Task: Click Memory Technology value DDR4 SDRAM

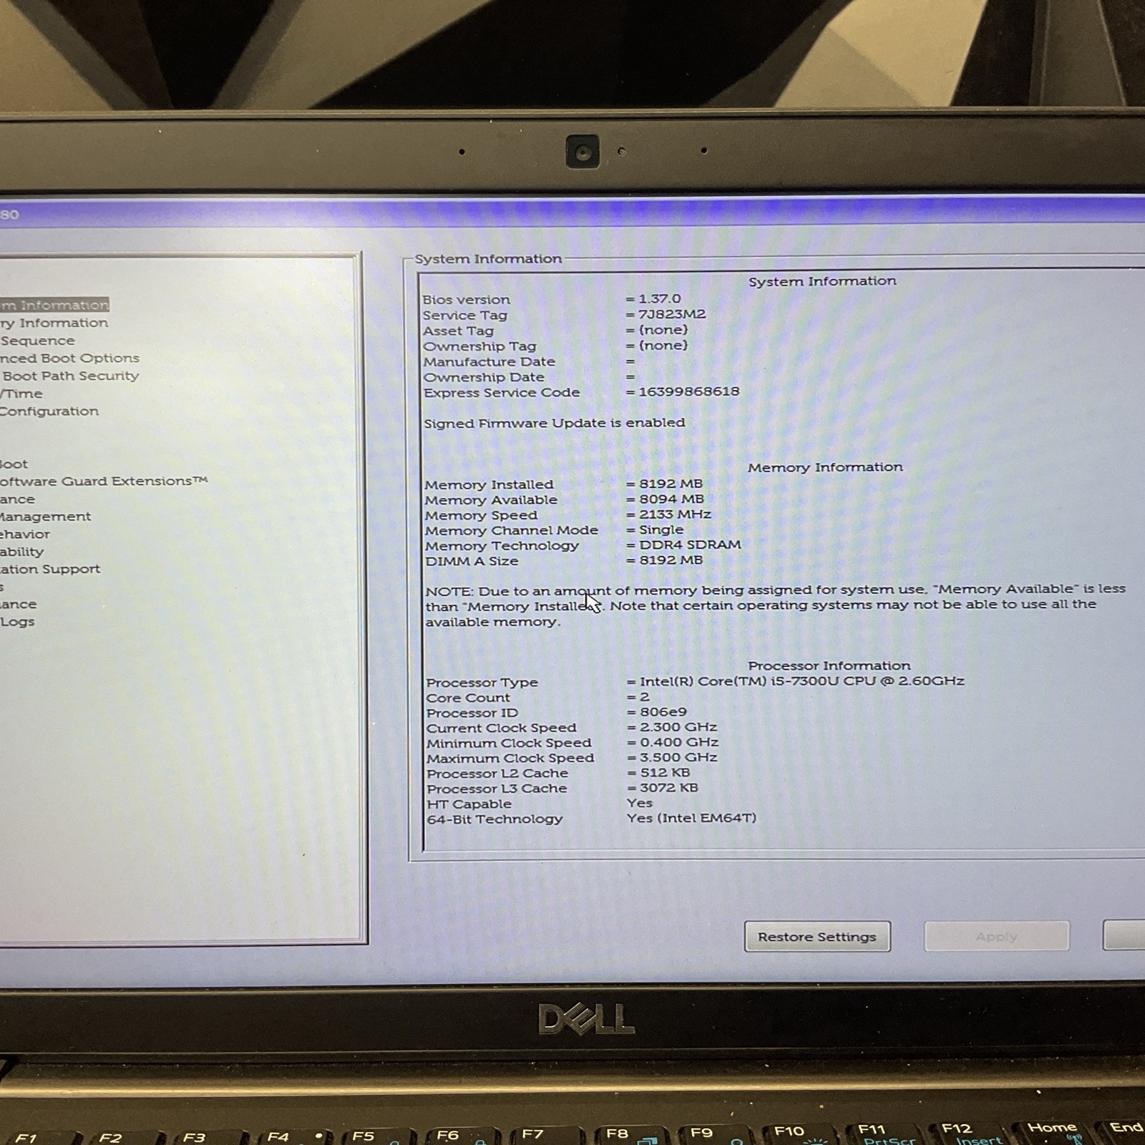Action: (690, 545)
